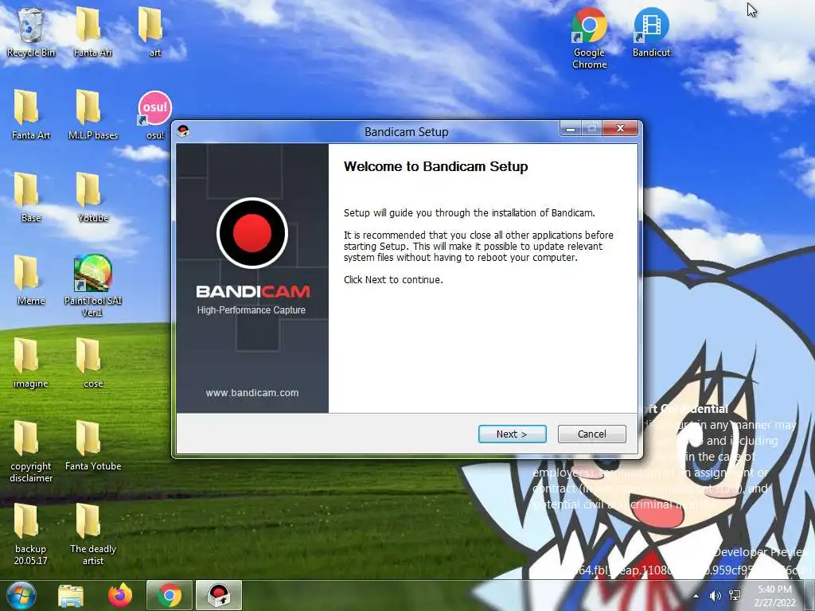Click the Bandicam Setup title bar icon
Viewport: 815px width, 611px height.
(183, 131)
